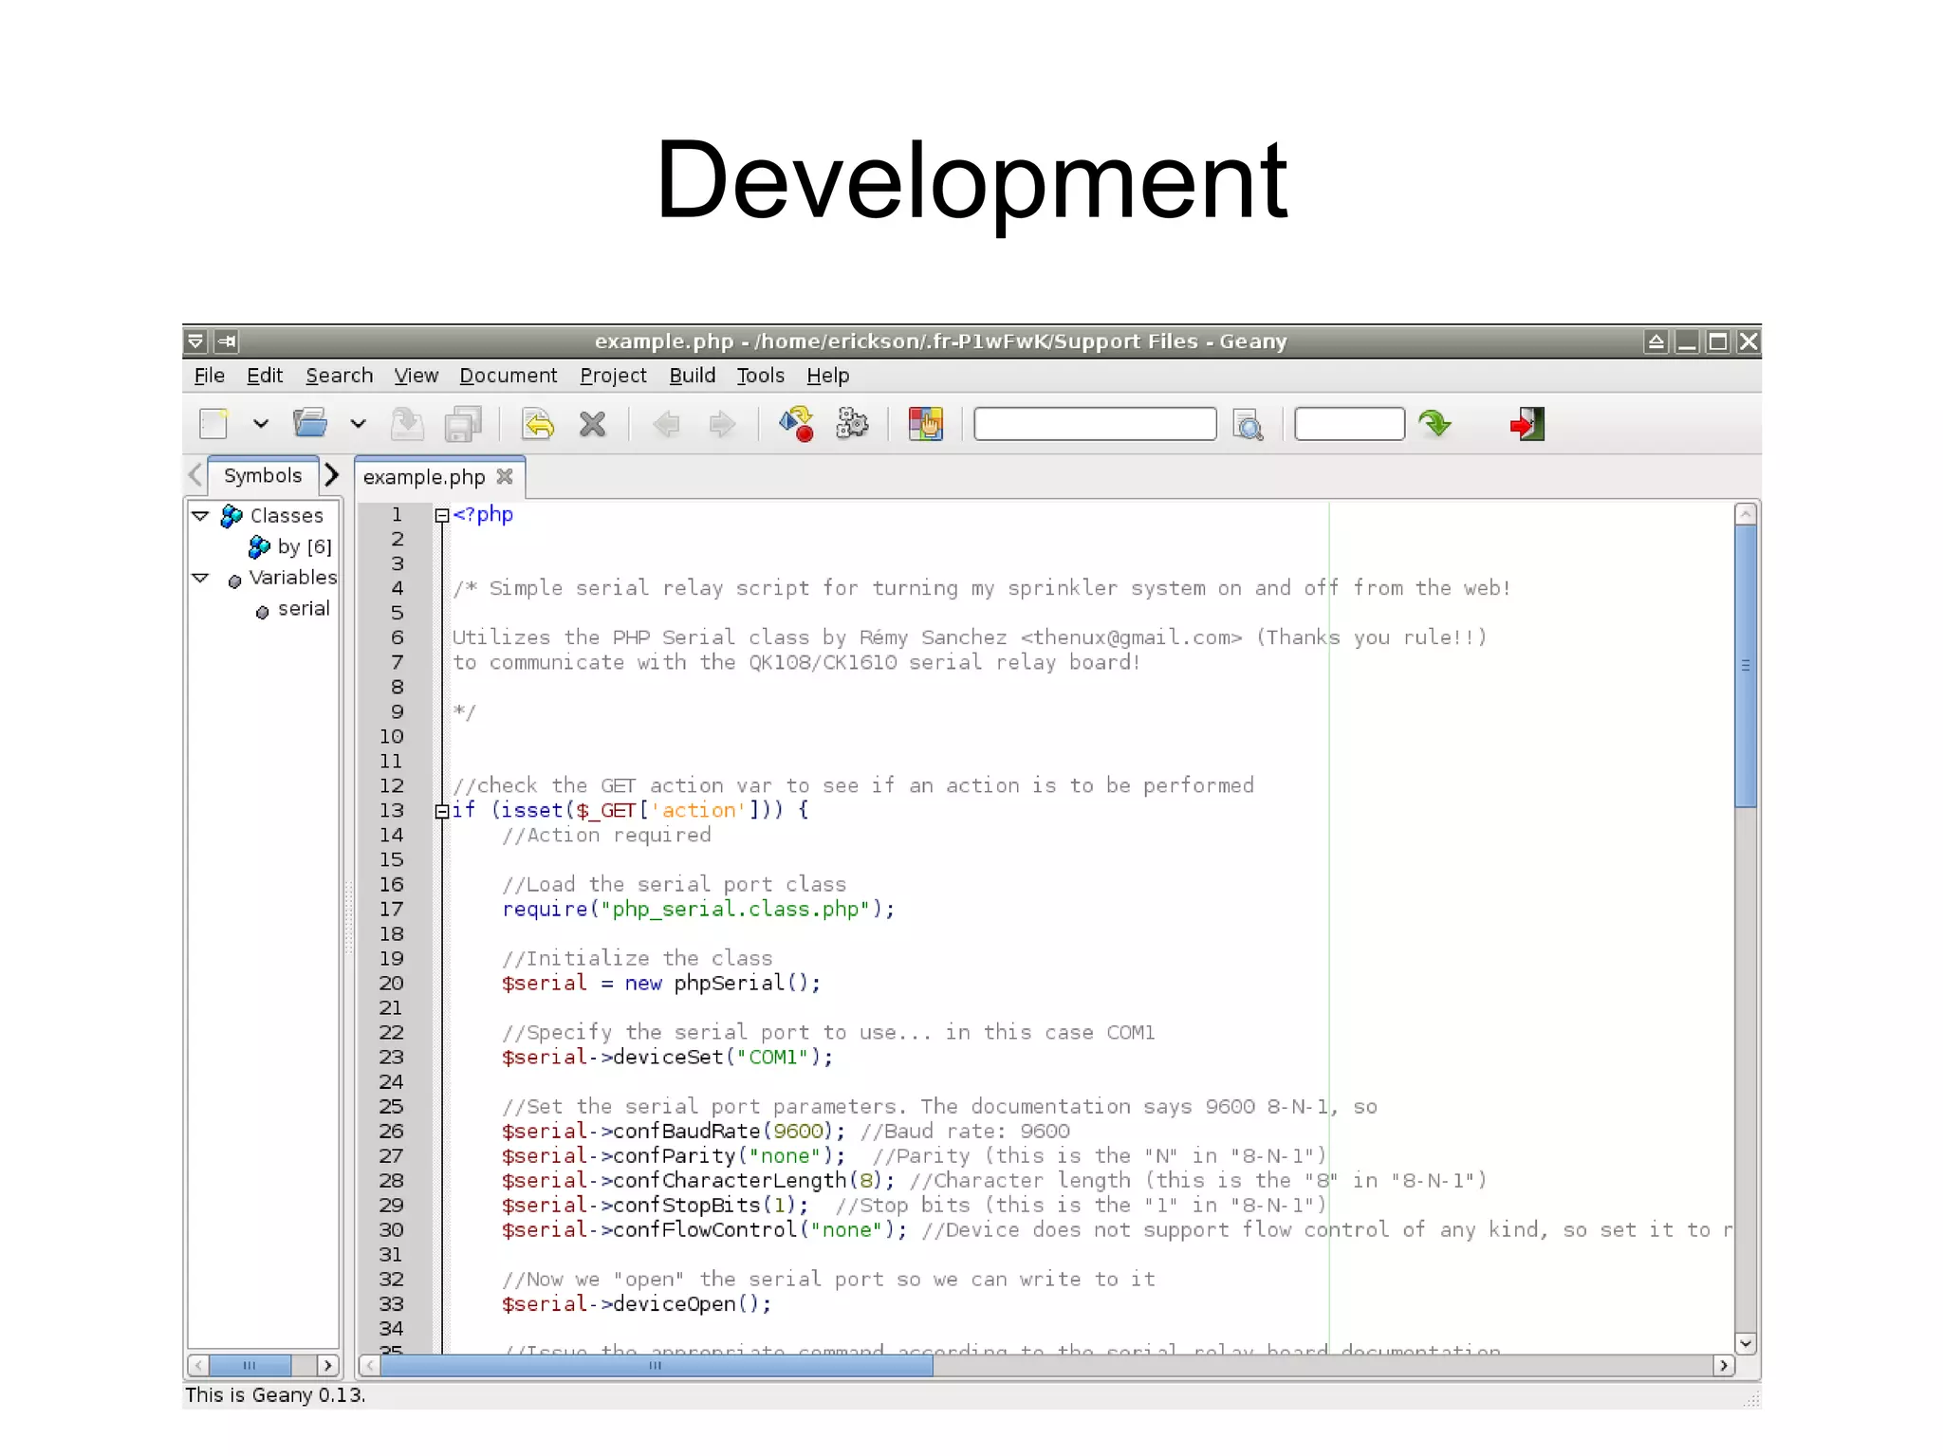This screenshot has height=1456, width=1943.
Task: Click the sidebar horizontal scrollbar thumb
Action: (250, 1366)
